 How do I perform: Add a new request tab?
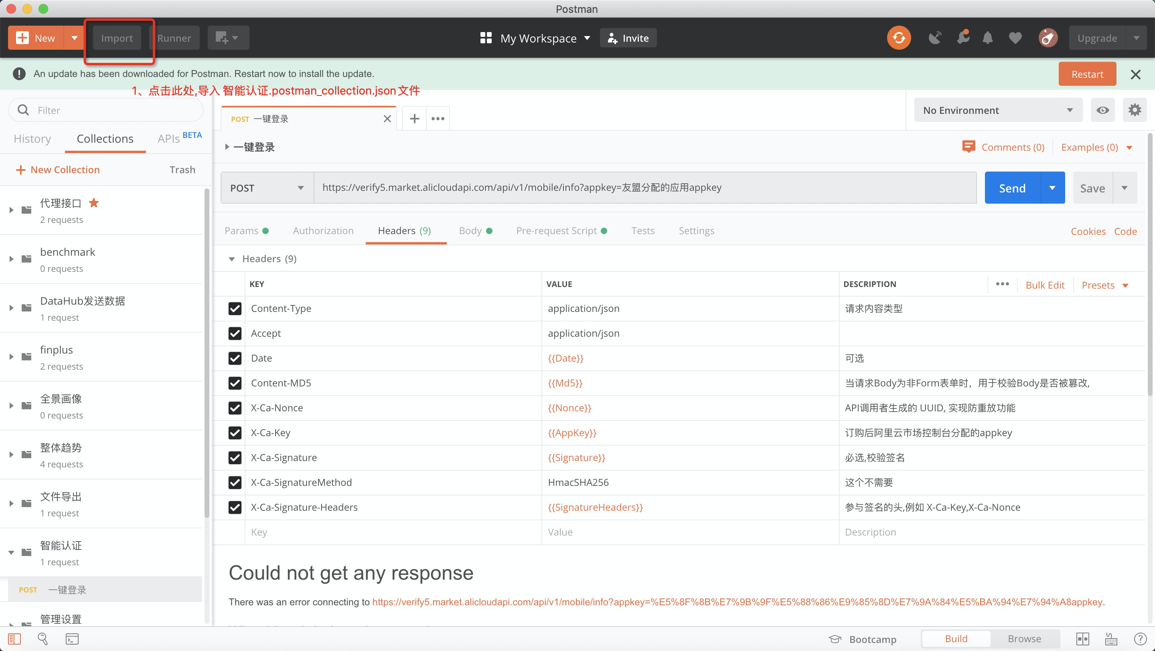pyautogui.click(x=414, y=119)
